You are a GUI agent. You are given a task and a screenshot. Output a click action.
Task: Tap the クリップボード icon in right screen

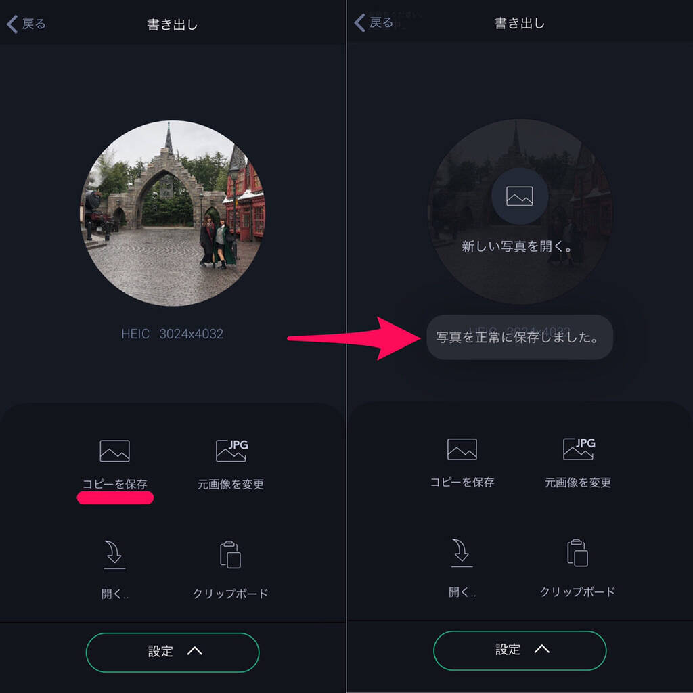point(578,553)
